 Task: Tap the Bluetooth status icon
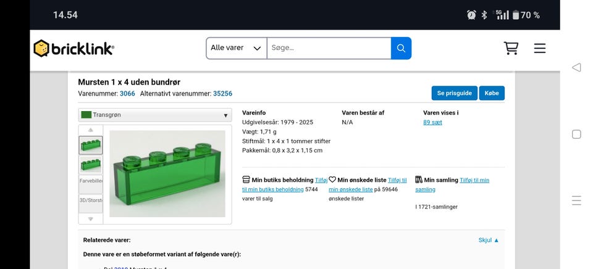tap(484, 15)
